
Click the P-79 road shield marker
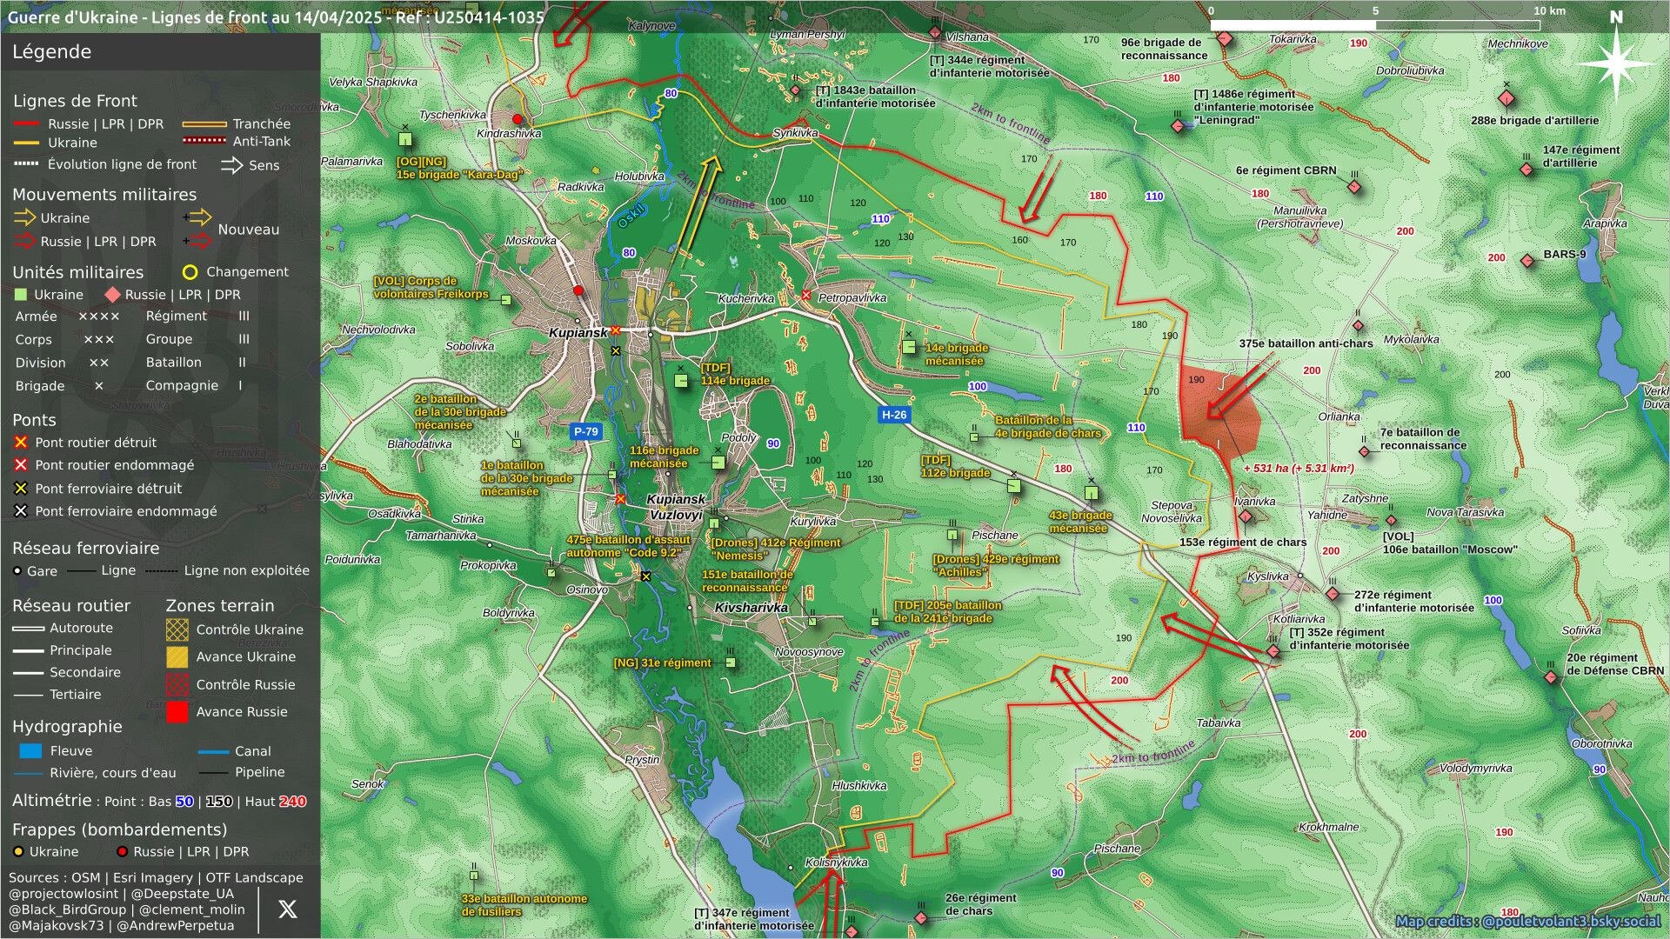pyautogui.click(x=585, y=431)
